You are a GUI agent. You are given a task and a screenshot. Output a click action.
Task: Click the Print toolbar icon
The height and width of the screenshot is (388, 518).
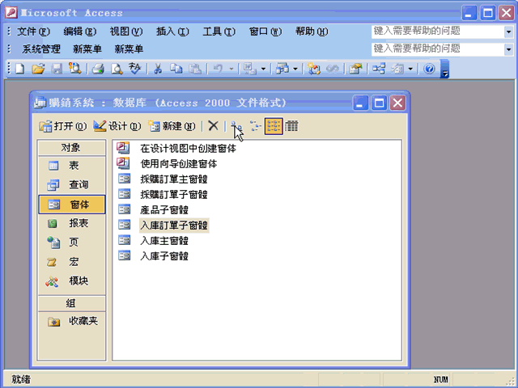point(98,69)
